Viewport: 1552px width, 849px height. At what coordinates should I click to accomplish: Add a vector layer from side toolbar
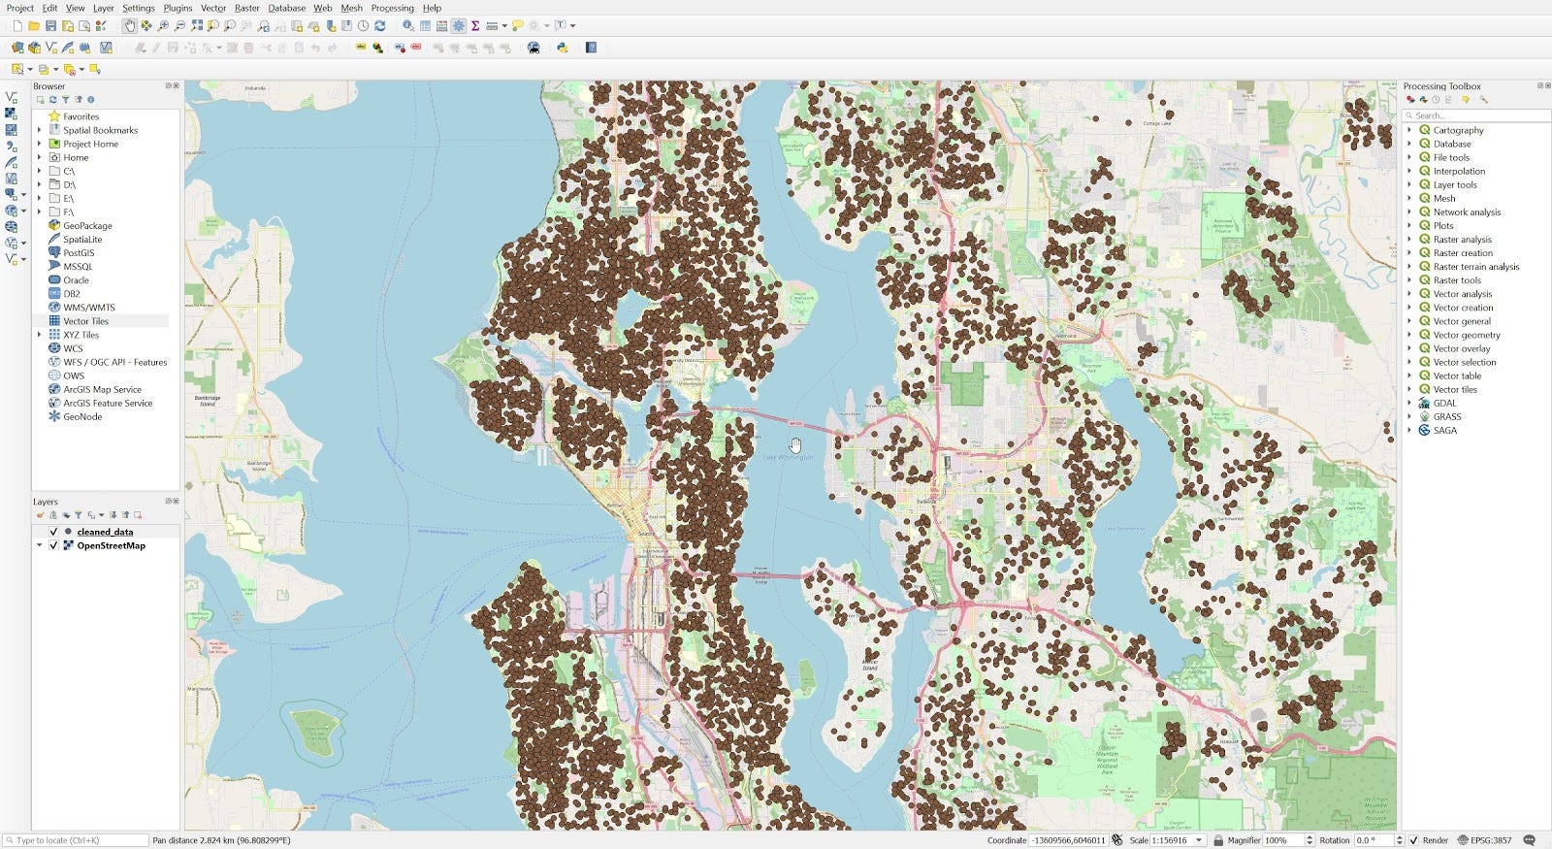click(11, 97)
